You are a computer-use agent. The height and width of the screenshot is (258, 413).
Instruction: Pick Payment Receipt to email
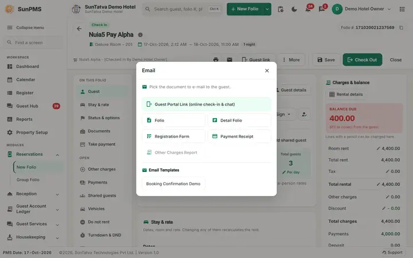239,136
